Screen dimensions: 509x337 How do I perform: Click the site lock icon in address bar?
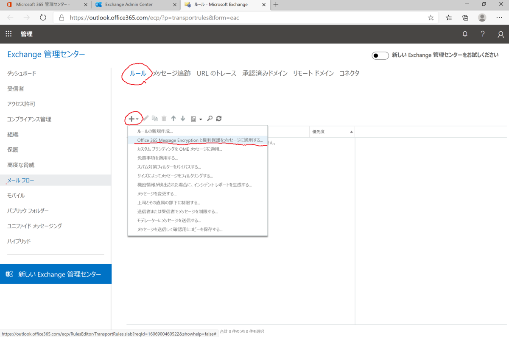tap(62, 18)
